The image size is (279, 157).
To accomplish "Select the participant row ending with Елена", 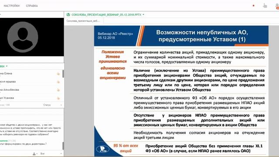I will pyautogui.click(x=31, y=74).
